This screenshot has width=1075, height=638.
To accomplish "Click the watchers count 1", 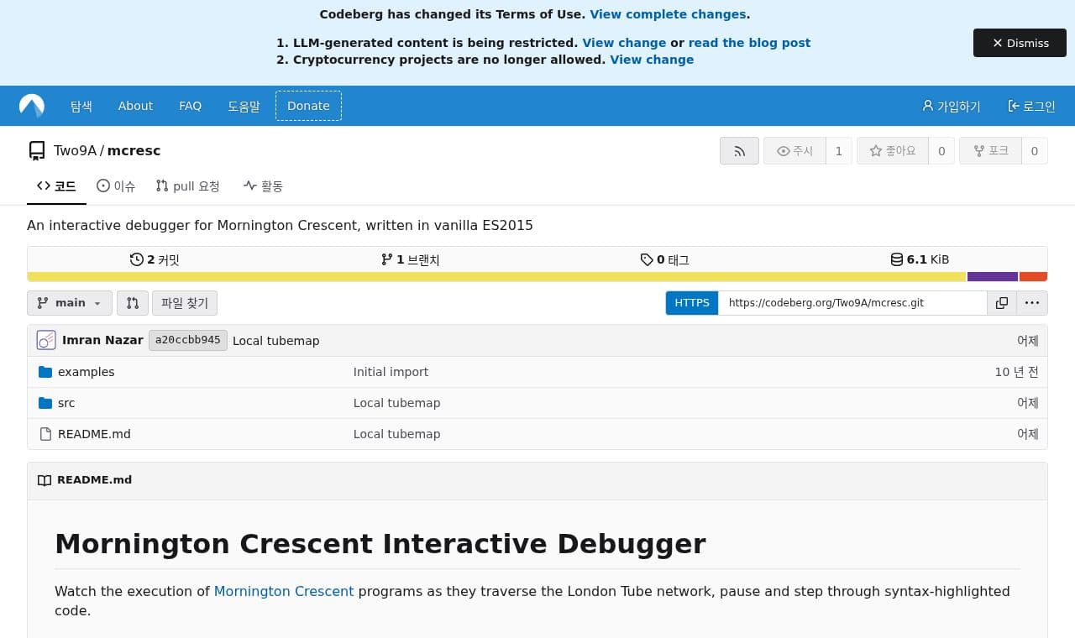I will click(x=839, y=151).
